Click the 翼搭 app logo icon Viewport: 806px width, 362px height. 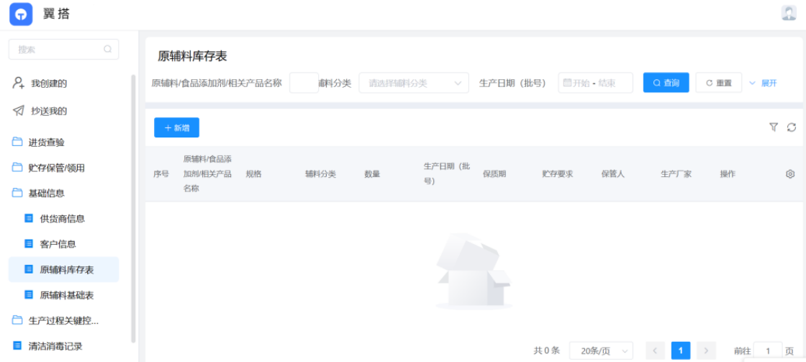tap(21, 14)
